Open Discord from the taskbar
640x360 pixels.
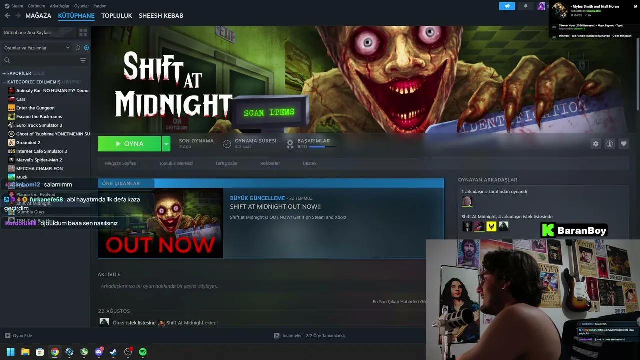pyautogui.click(x=99, y=352)
